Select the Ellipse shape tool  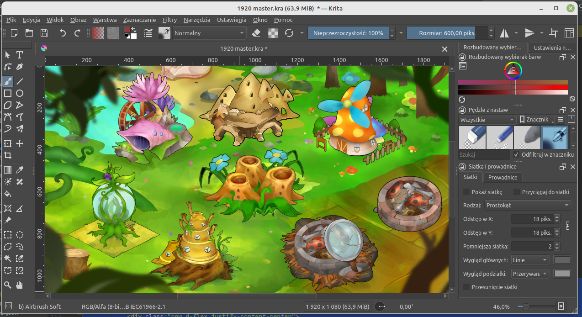(x=20, y=93)
